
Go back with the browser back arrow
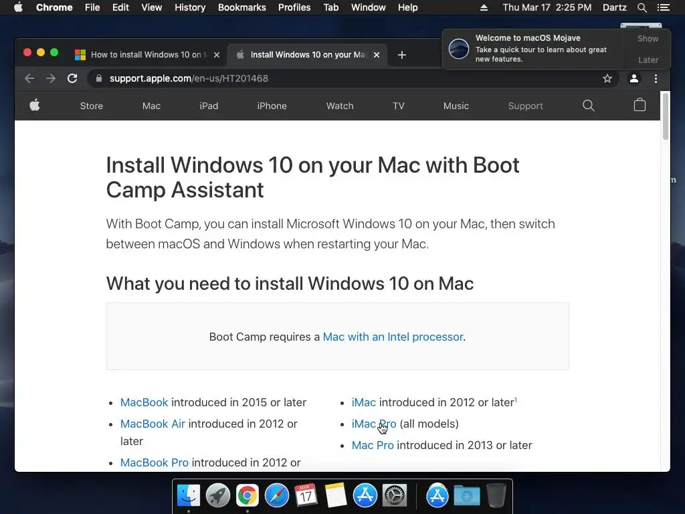click(x=29, y=78)
